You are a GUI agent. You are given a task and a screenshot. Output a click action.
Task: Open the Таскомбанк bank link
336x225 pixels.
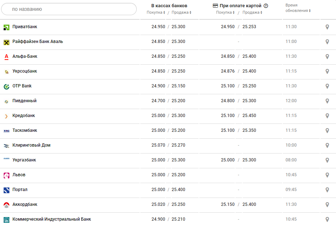pyautogui.click(x=25, y=130)
